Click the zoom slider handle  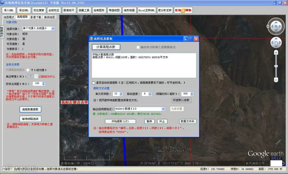pos(276,66)
